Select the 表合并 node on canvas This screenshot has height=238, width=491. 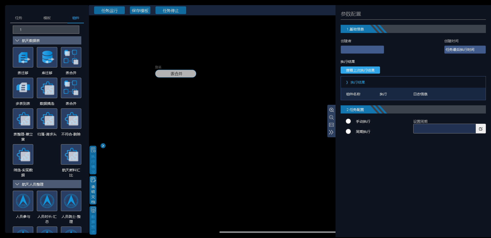click(x=176, y=74)
